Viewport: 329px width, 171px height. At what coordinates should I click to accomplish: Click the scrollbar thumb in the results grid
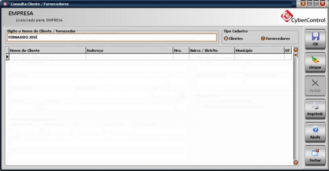point(296,55)
